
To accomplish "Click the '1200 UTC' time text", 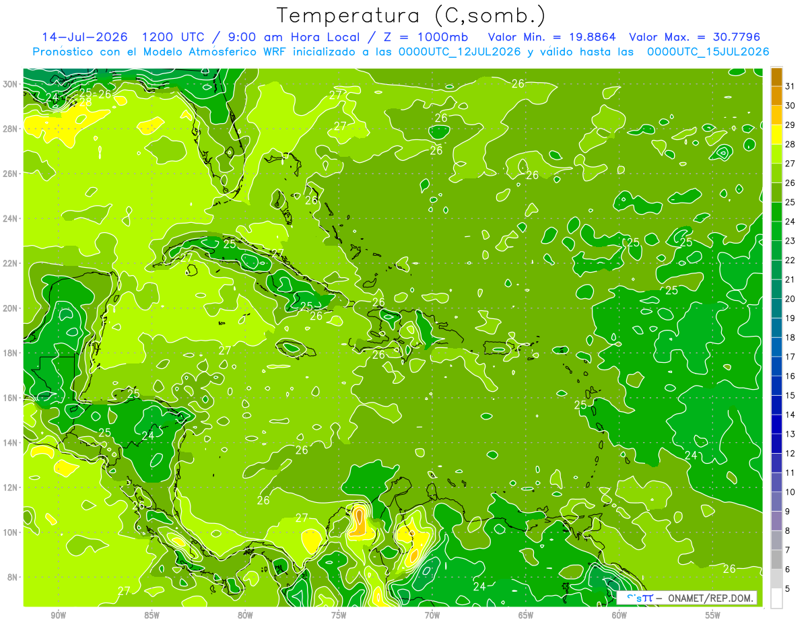I will tap(173, 37).
